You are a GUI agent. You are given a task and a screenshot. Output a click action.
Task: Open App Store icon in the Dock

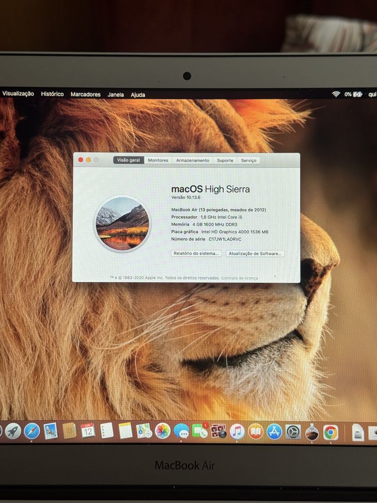(274, 432)
